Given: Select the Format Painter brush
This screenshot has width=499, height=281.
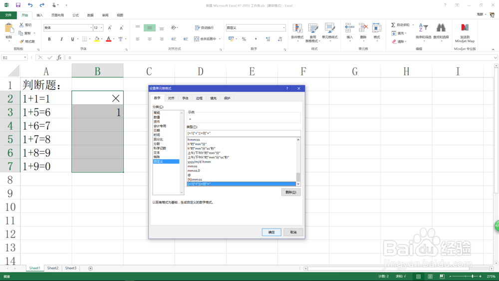Looking at the screenshot, I should (21, 41).
